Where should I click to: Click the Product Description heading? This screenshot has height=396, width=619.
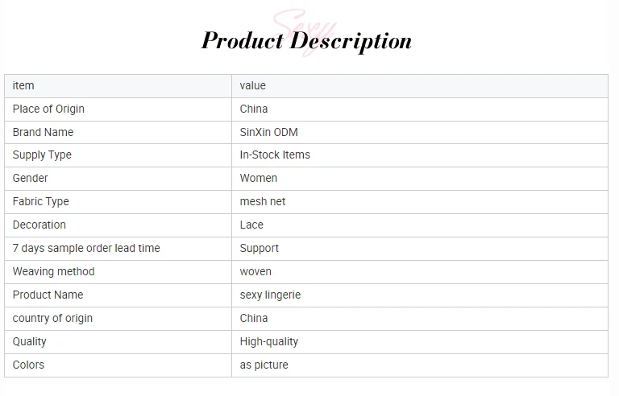coord(306,41)
